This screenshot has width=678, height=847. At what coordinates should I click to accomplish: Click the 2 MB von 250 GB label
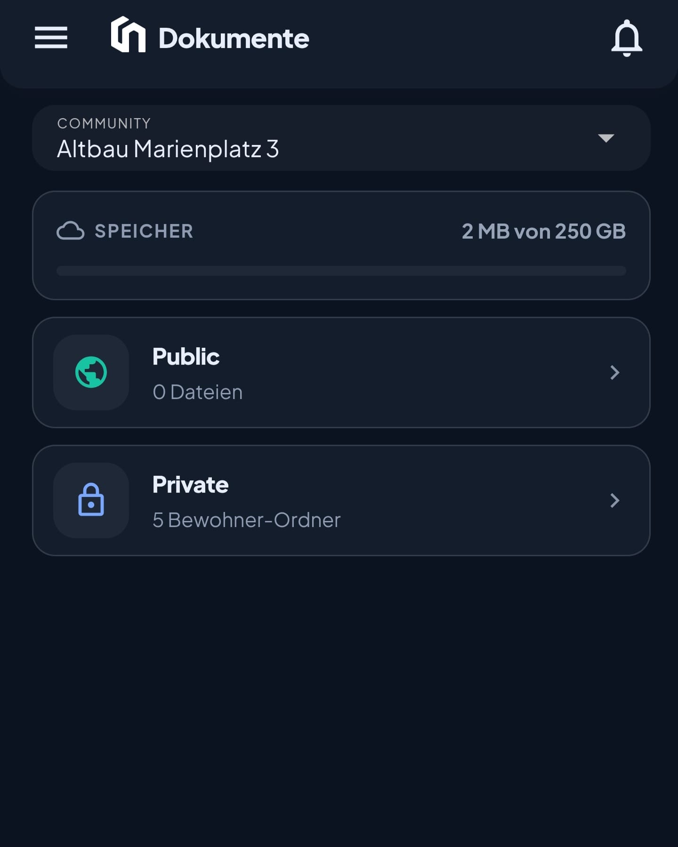pyautogui.click(x=544, y=231)
